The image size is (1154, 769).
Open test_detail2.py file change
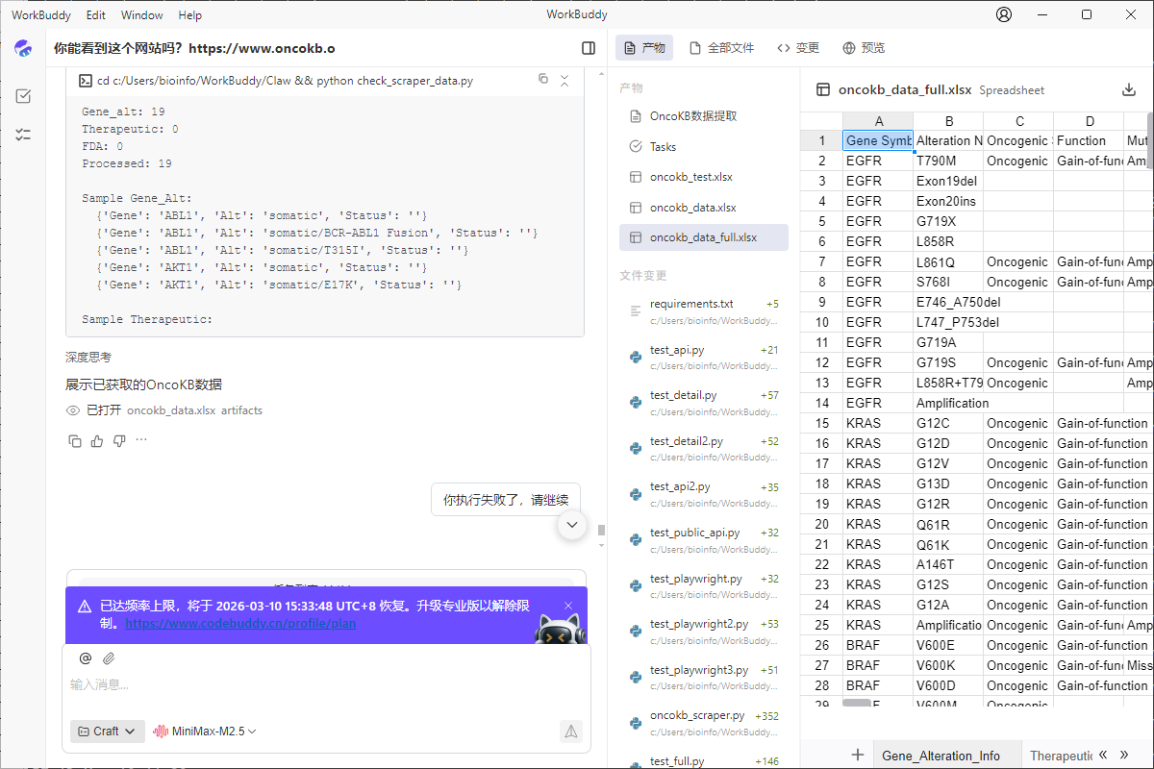(704, 448)
